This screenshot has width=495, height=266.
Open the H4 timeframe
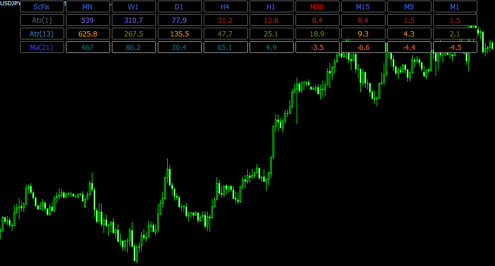(x=225, y=6)
